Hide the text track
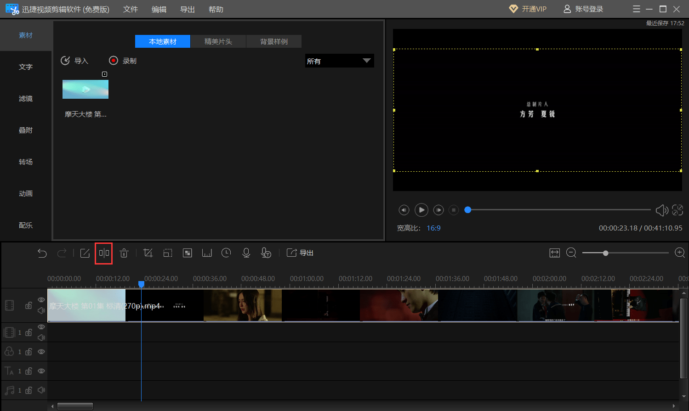The image size is (689, 411). [x=41, y=371]
